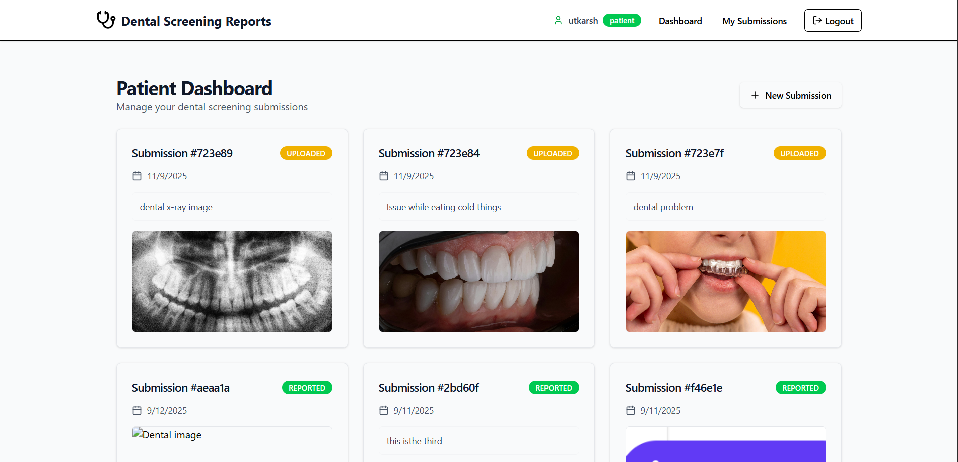Click the plus icon for New Submission

pos(755,96)
